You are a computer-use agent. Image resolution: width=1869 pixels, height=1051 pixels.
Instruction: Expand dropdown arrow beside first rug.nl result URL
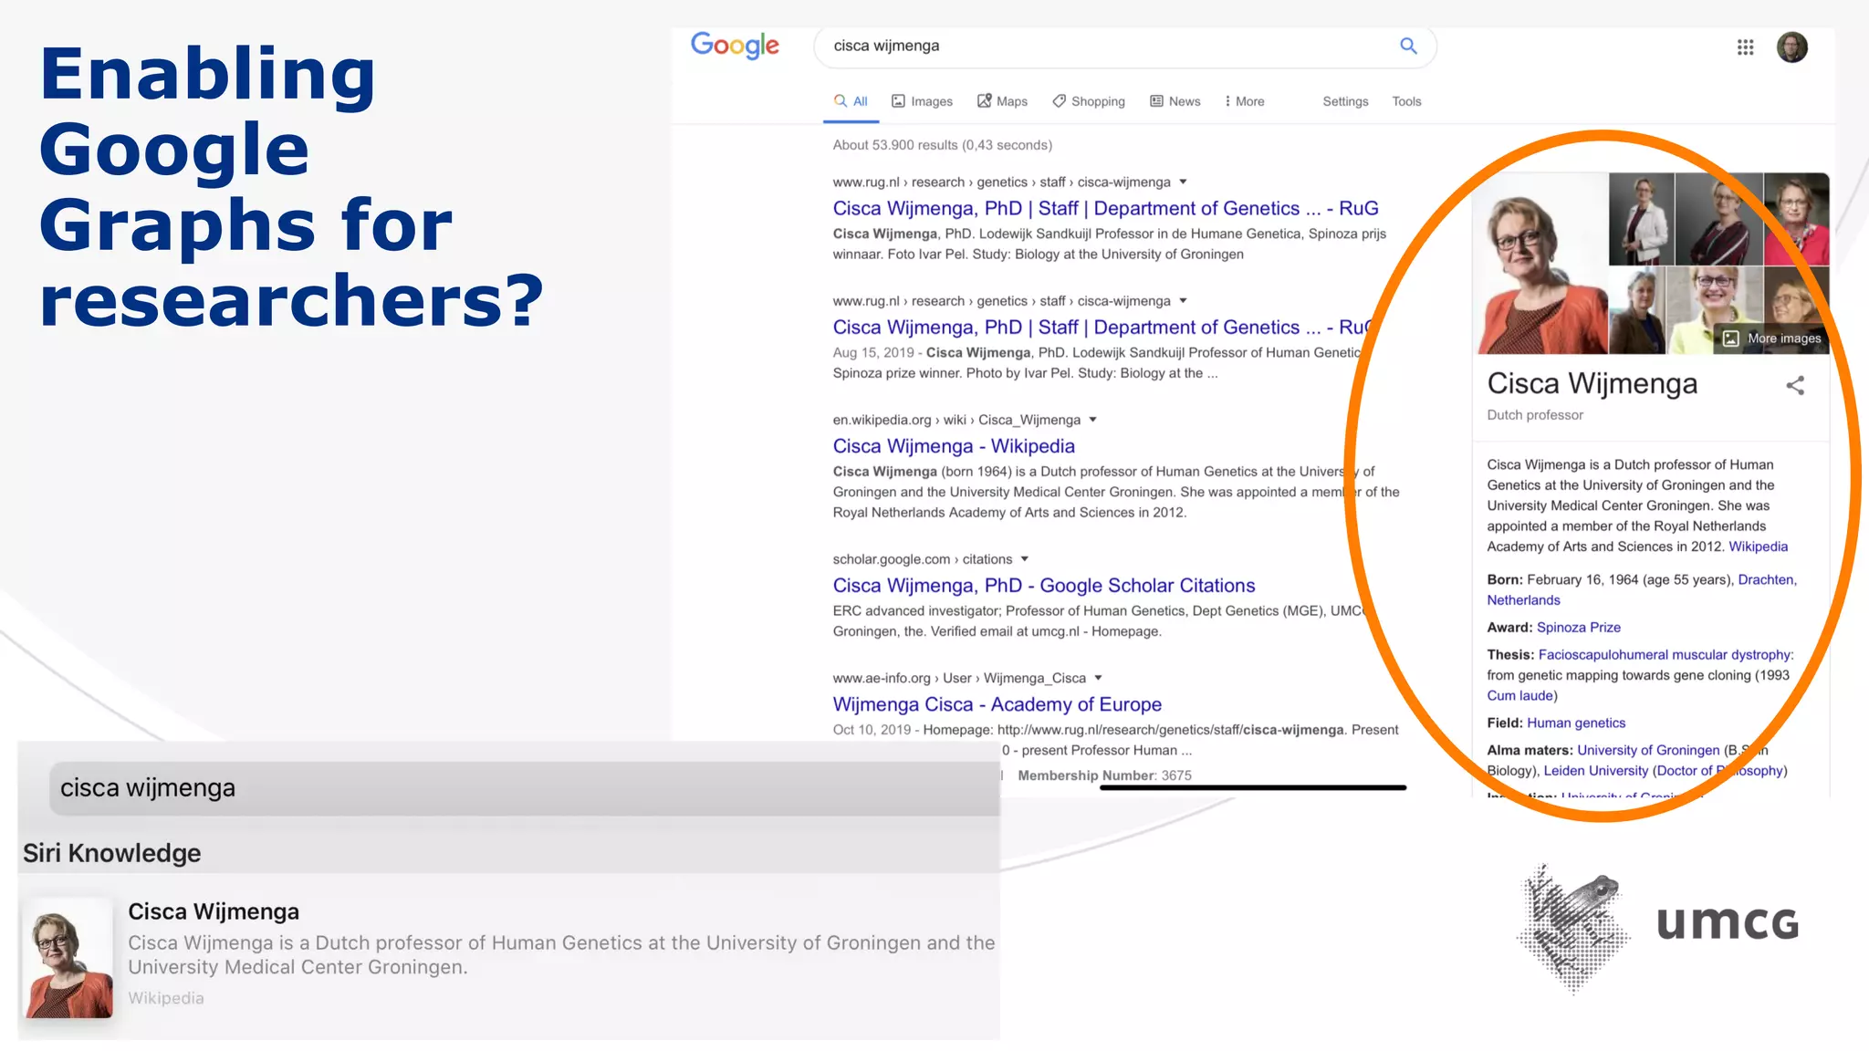(x=1183, y=182)
